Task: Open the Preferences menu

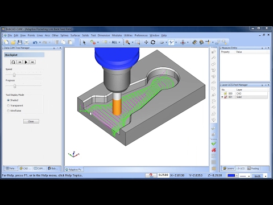Action: (141, 35)
